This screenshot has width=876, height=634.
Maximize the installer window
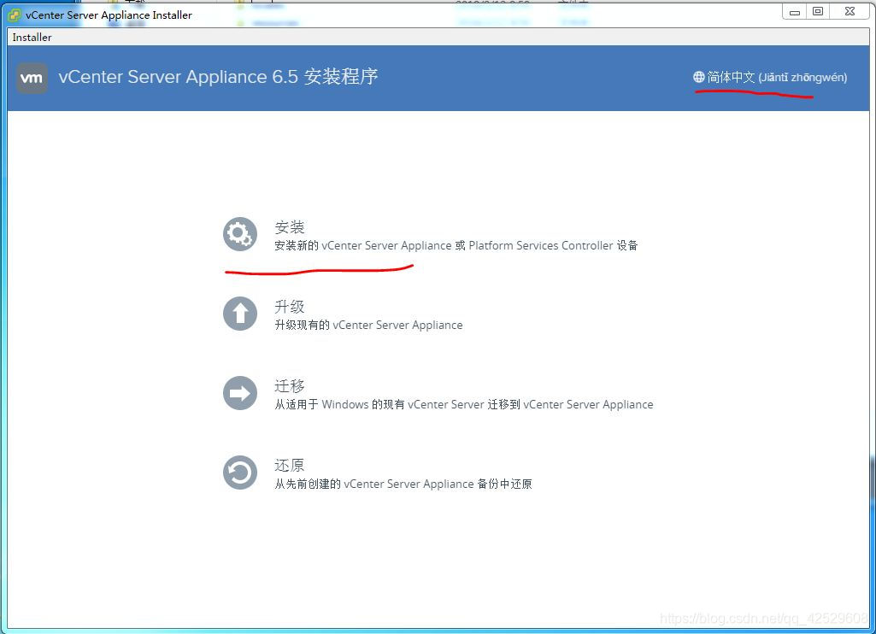[818, 12]
